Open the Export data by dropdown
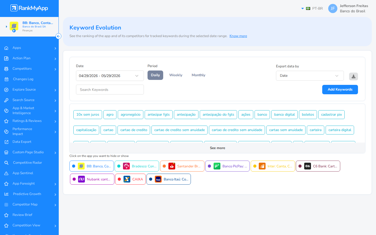The image size is (376, 235). coord(310,76)
